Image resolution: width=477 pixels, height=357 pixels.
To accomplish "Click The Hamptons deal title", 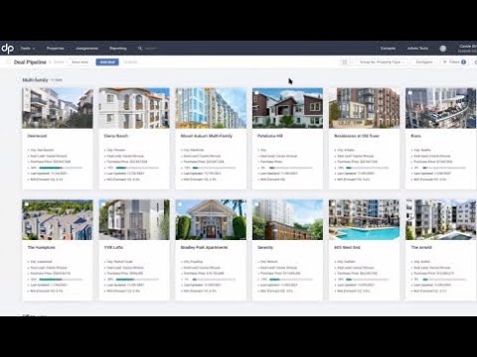I will click(x=42, y=247).
